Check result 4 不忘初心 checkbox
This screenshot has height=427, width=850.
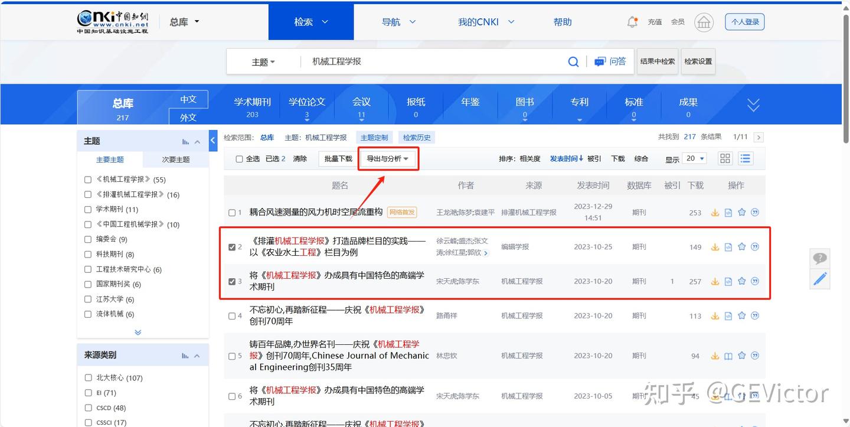pyautogui.click(x=232, y=316)
